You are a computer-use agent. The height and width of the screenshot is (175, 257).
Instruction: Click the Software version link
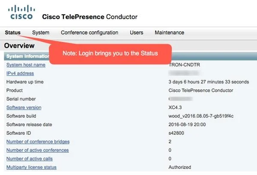coord(24,107)
